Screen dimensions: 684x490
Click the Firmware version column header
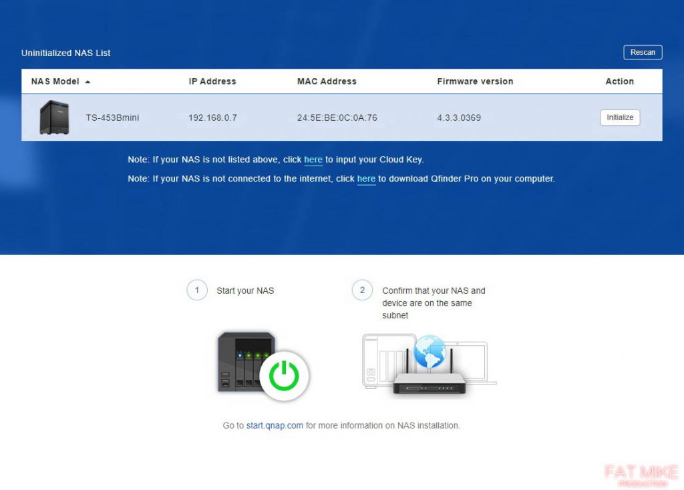tap(475, 81)
